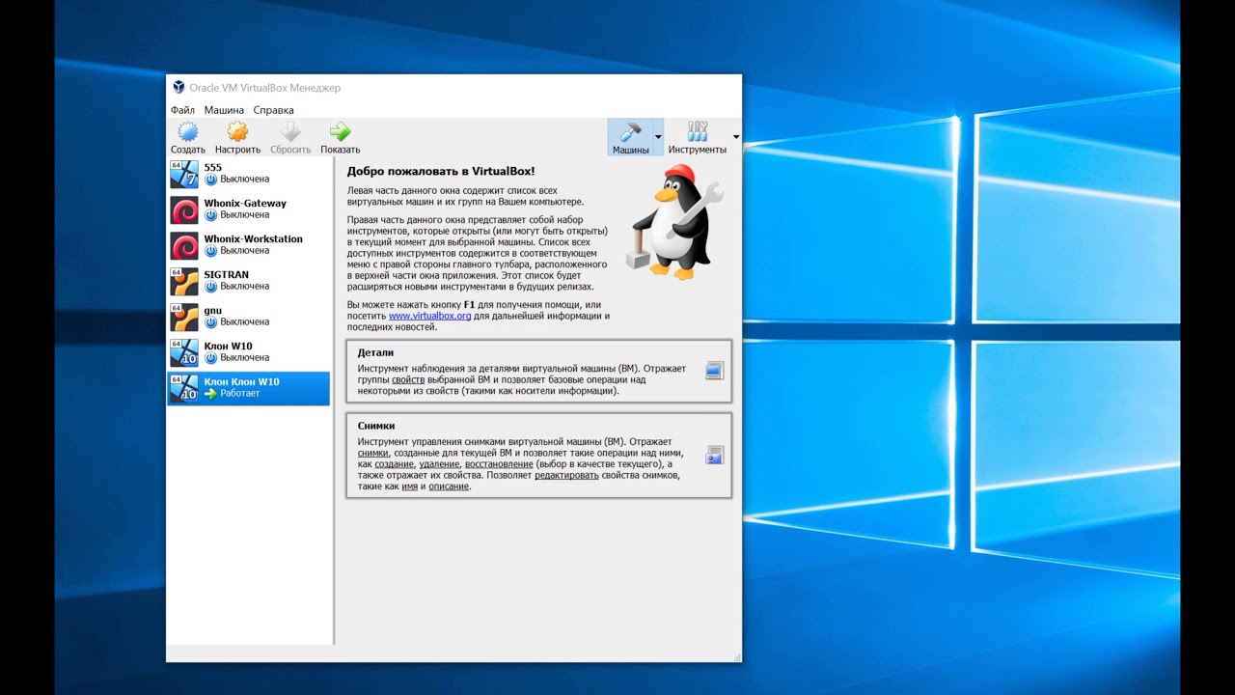Select the 555 virtual machine
The height and width of the screenshot is (695, 1235).
click(x=249, y=174)
